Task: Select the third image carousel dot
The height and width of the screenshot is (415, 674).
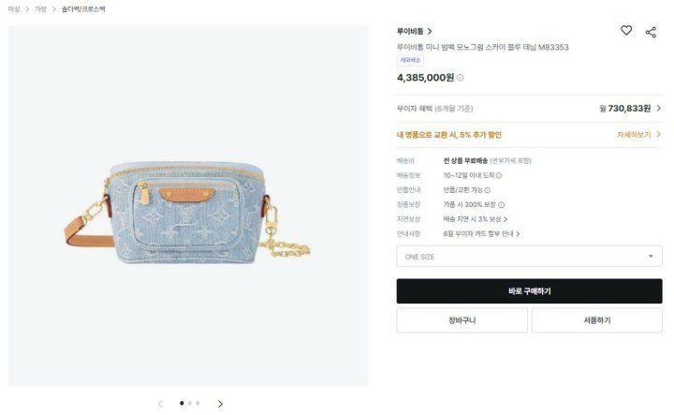Action: click(198, 403)
